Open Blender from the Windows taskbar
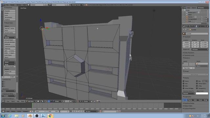This screenshot has width=210, height=118. [30, 116]
